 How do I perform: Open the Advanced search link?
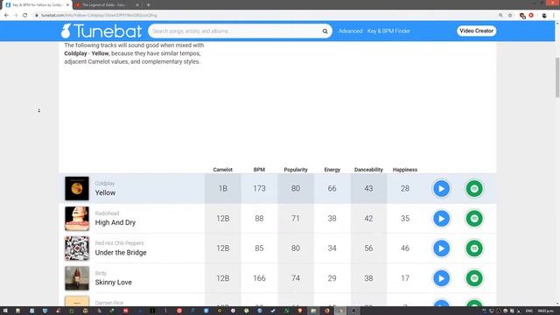pos(350,31)
